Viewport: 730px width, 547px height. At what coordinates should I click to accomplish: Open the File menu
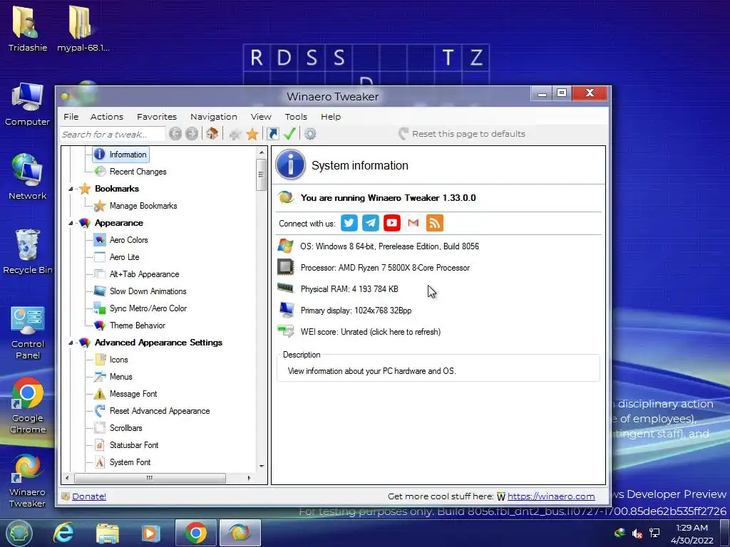[71, 117]
